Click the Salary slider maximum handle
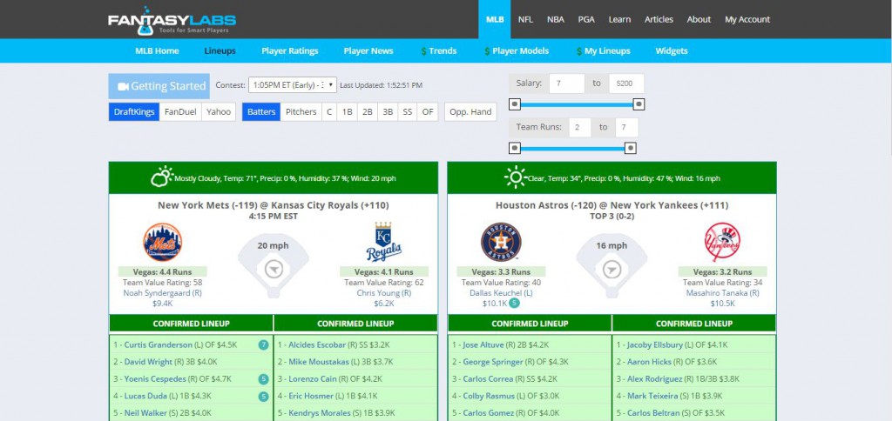 click(x=639, y=104)
